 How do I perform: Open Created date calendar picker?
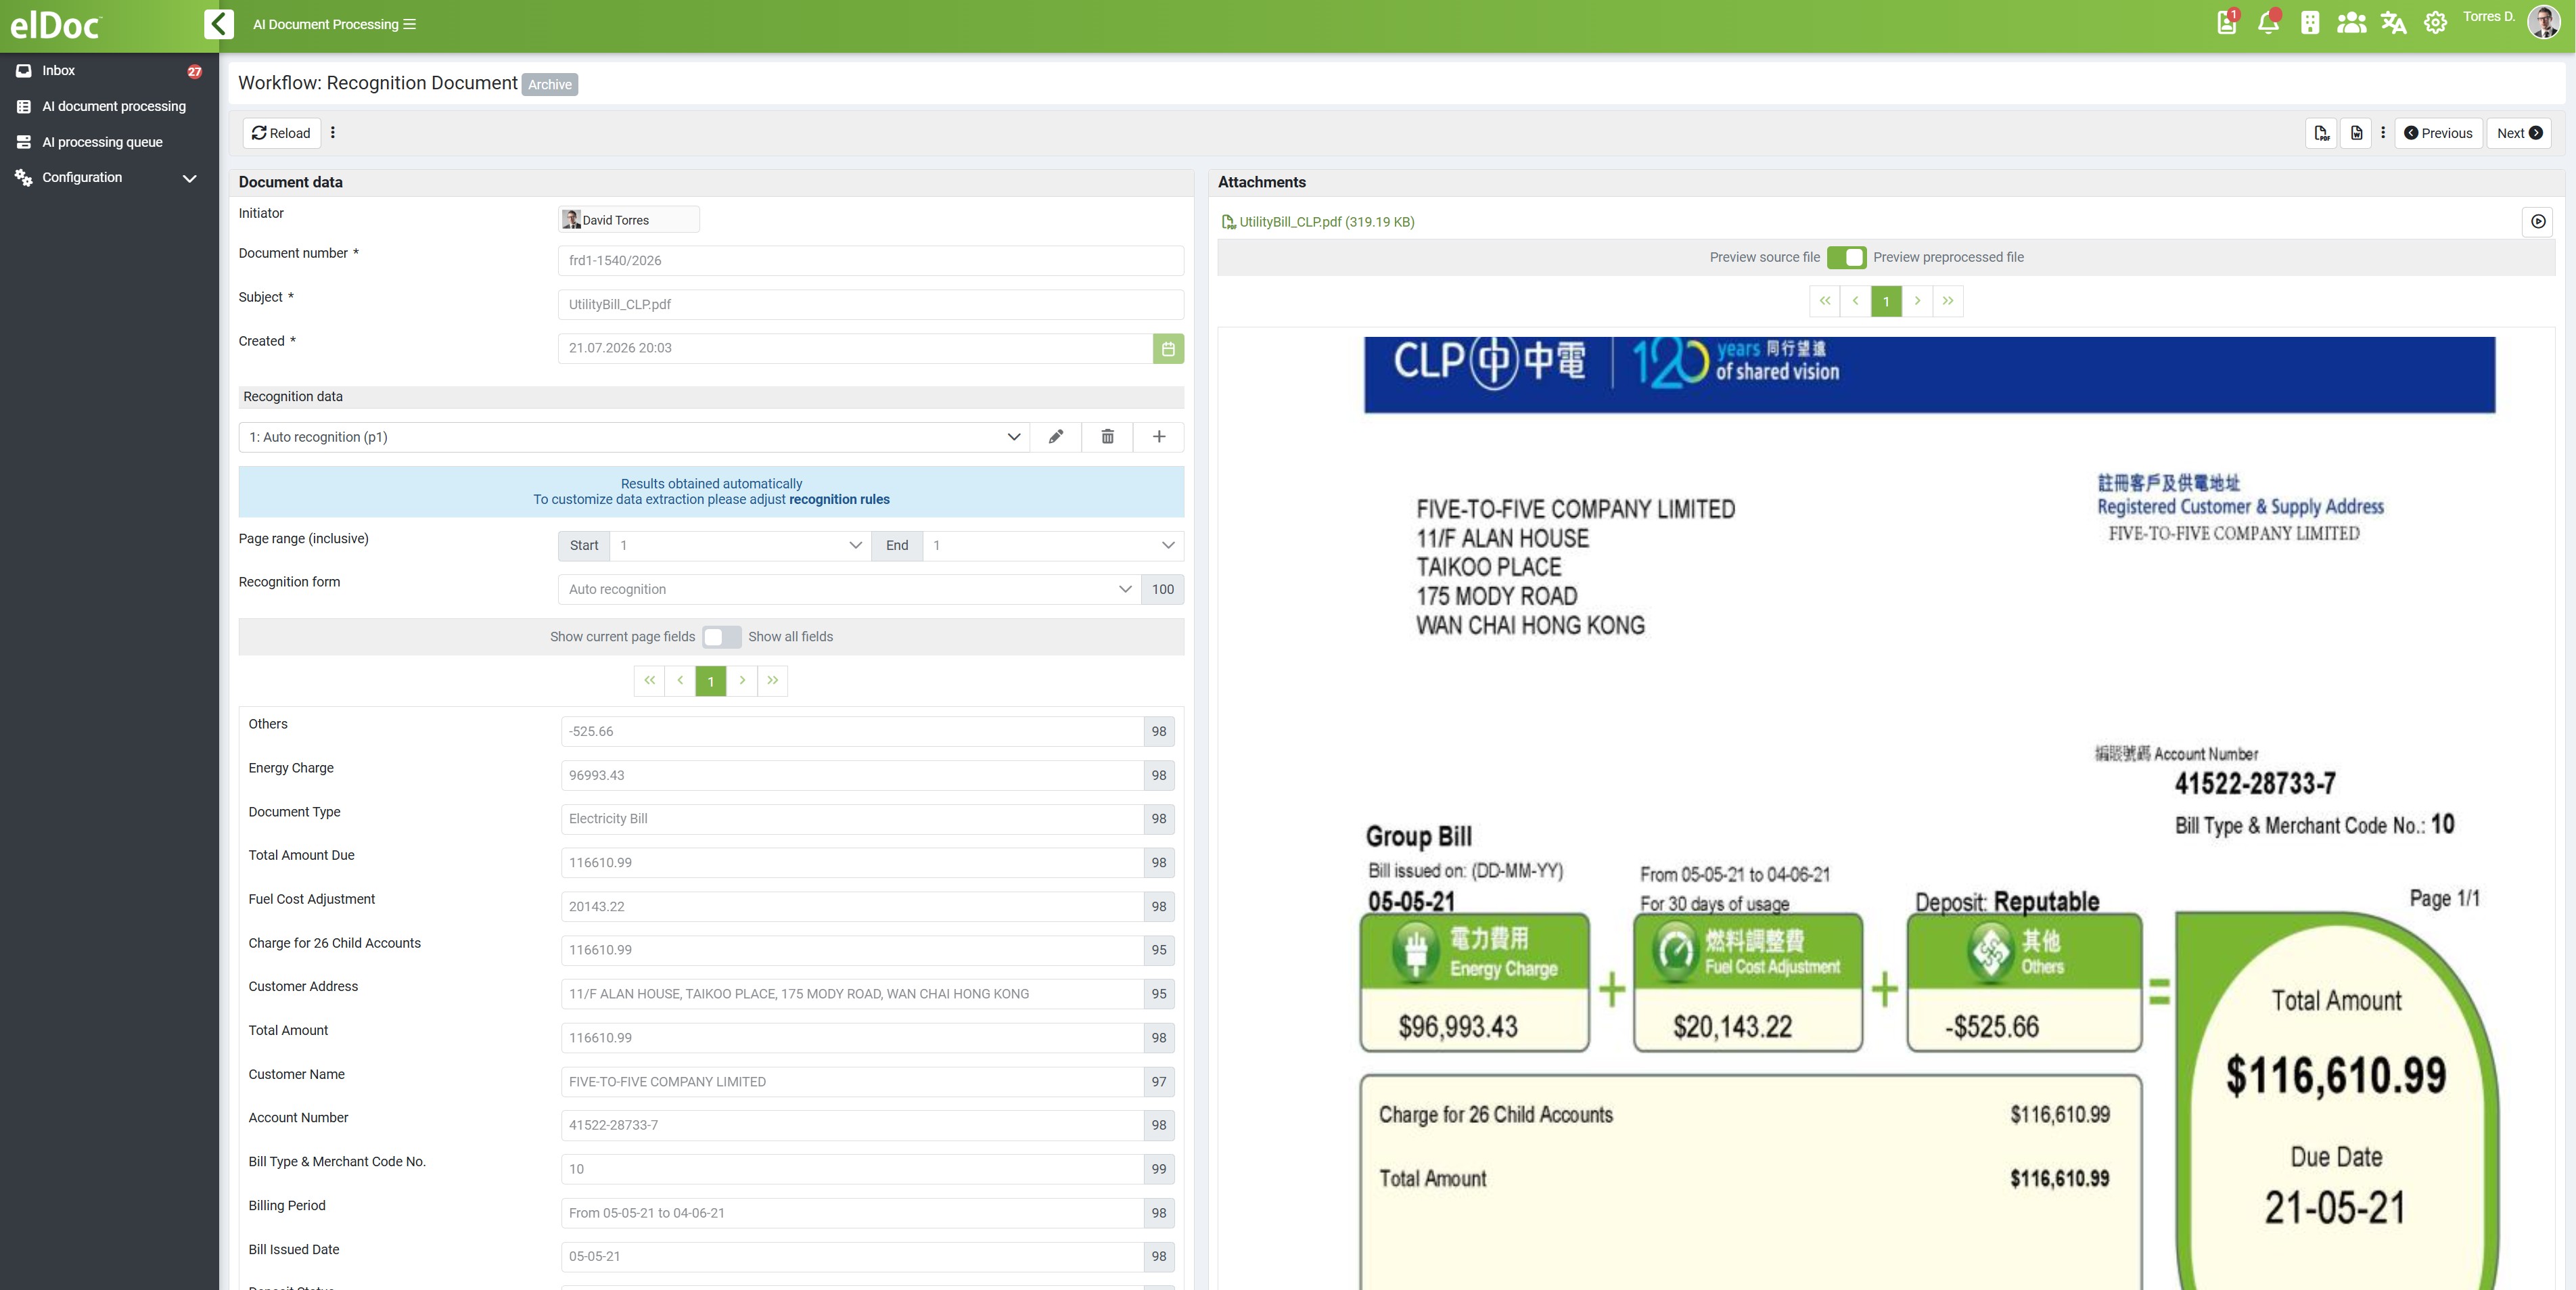click(1168, 348)
